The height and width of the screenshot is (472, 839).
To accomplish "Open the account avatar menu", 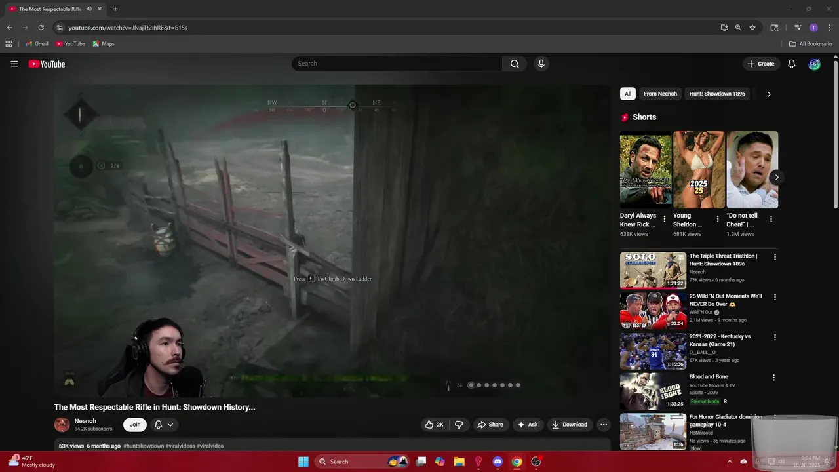I will tap(814, 64).
